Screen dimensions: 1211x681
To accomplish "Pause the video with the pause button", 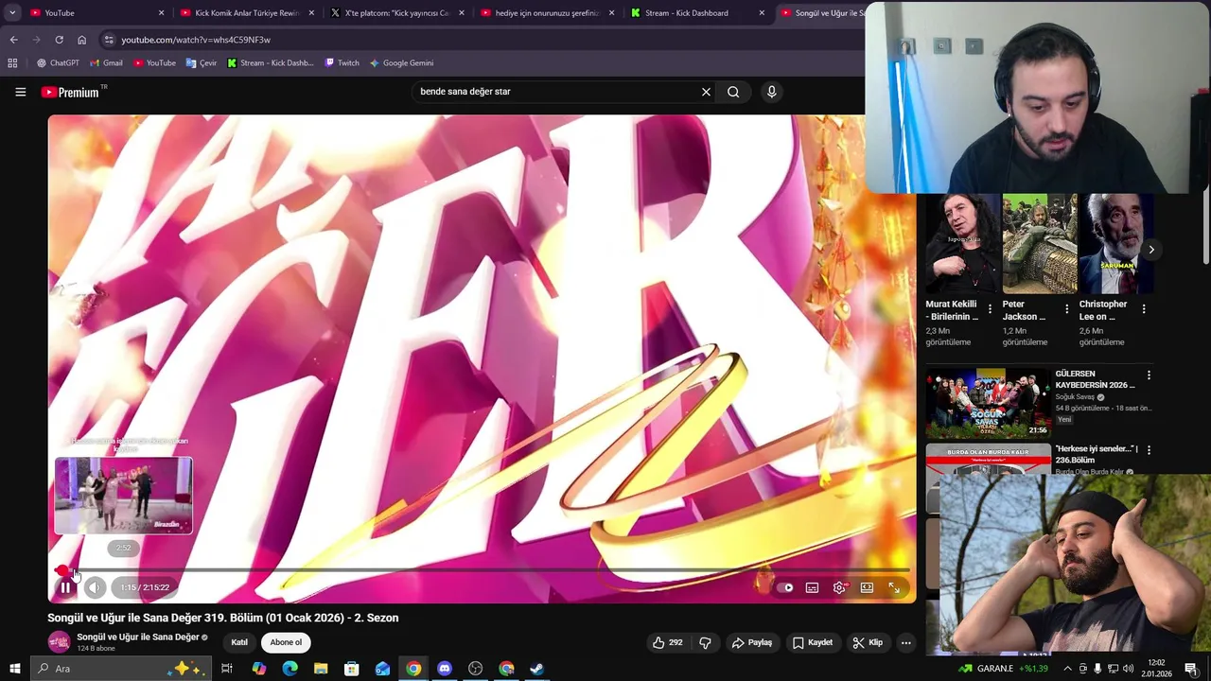I will [x=65, y=587].
